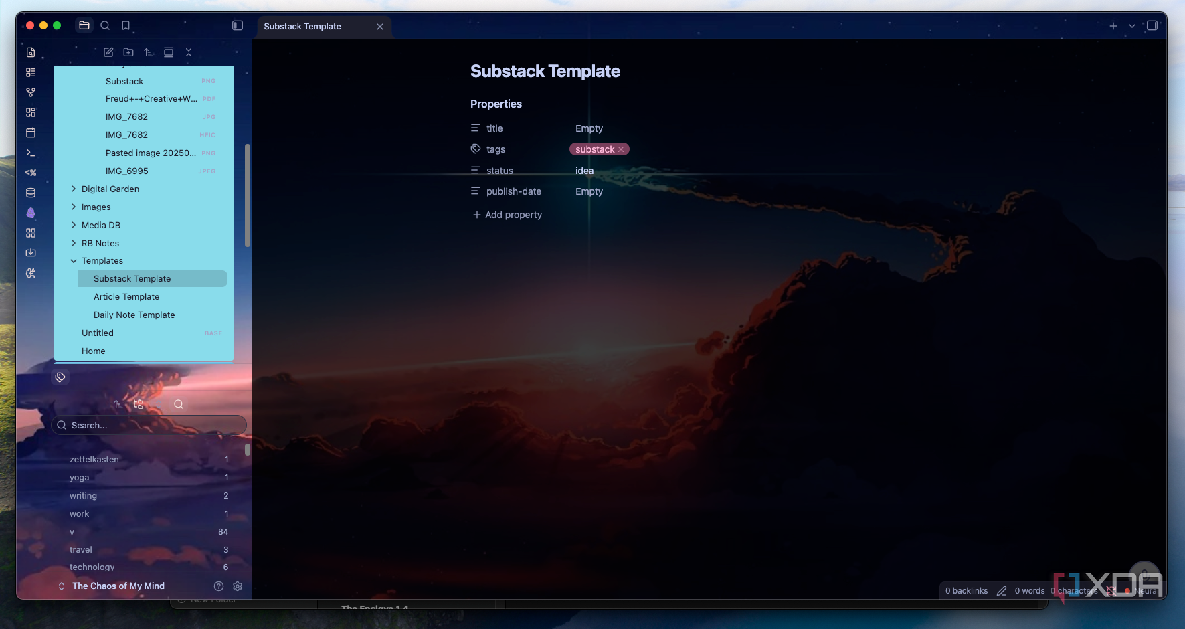The height and width of the screenshot is (629, 1185).
Task: Open the tab list dropdown chevron
Action: click(x=1132, y=26)
